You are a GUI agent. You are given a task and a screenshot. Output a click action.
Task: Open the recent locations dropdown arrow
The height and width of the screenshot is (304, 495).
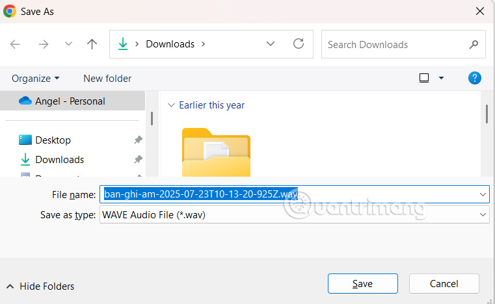pyautogui.click(x=68, y=44)
